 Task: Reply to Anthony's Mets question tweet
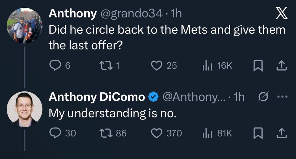pyautogui.click(x=55, y=66)
